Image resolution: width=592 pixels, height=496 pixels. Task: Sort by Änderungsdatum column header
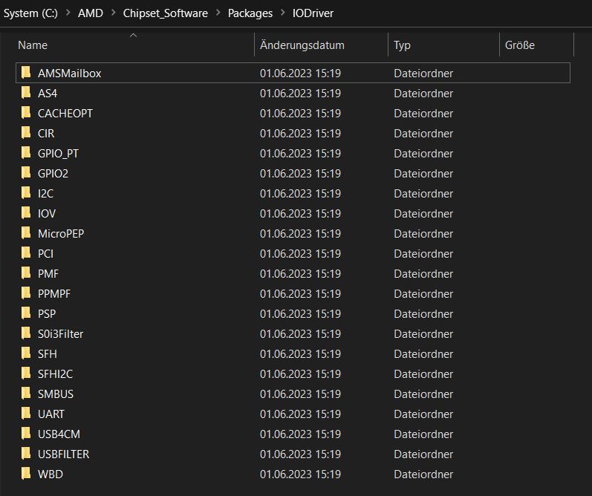pyautogui.click(x=302, y=45)
